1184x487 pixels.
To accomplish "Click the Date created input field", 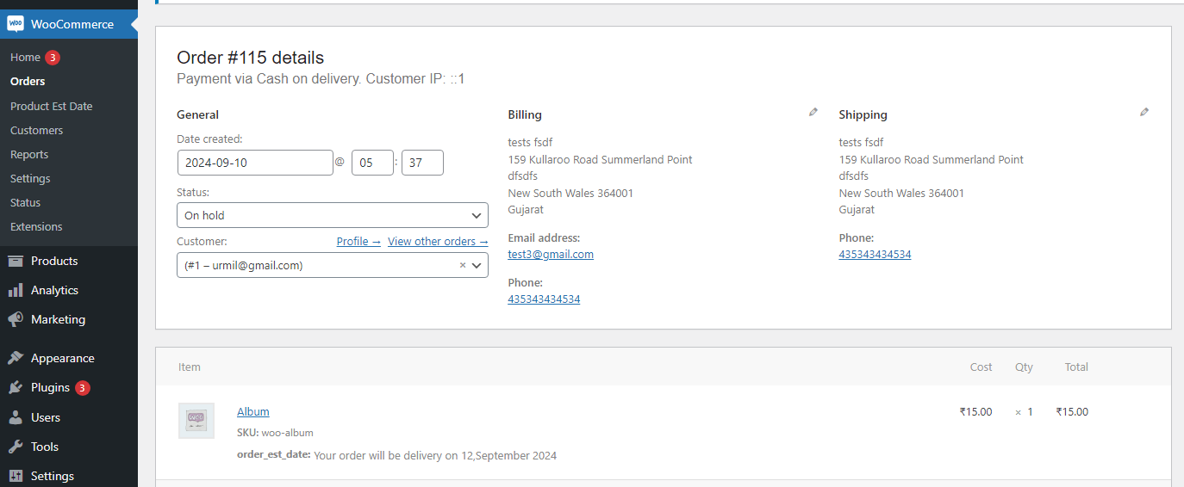I will tap(255, 163).
